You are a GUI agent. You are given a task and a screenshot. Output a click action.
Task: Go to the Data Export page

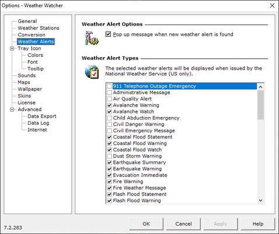(x=42, y=116)
